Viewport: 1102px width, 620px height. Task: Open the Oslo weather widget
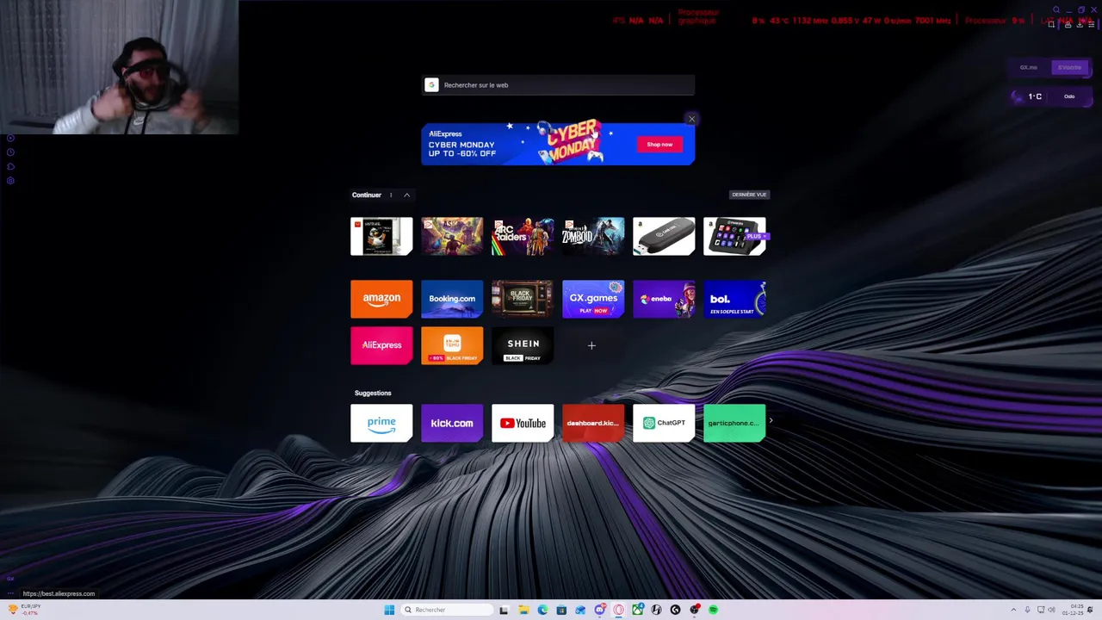click(x=1051, y=96)
